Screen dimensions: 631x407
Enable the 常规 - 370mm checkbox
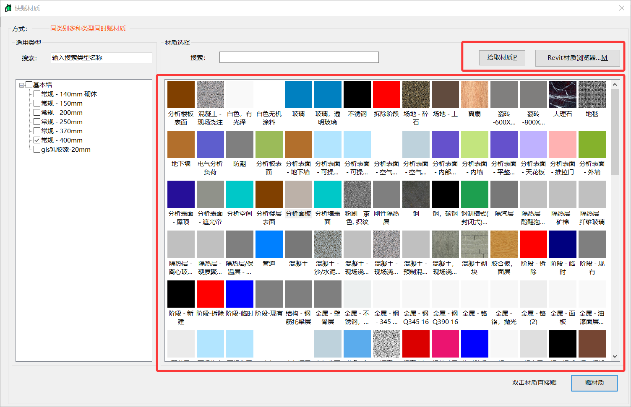coord(37,131)
